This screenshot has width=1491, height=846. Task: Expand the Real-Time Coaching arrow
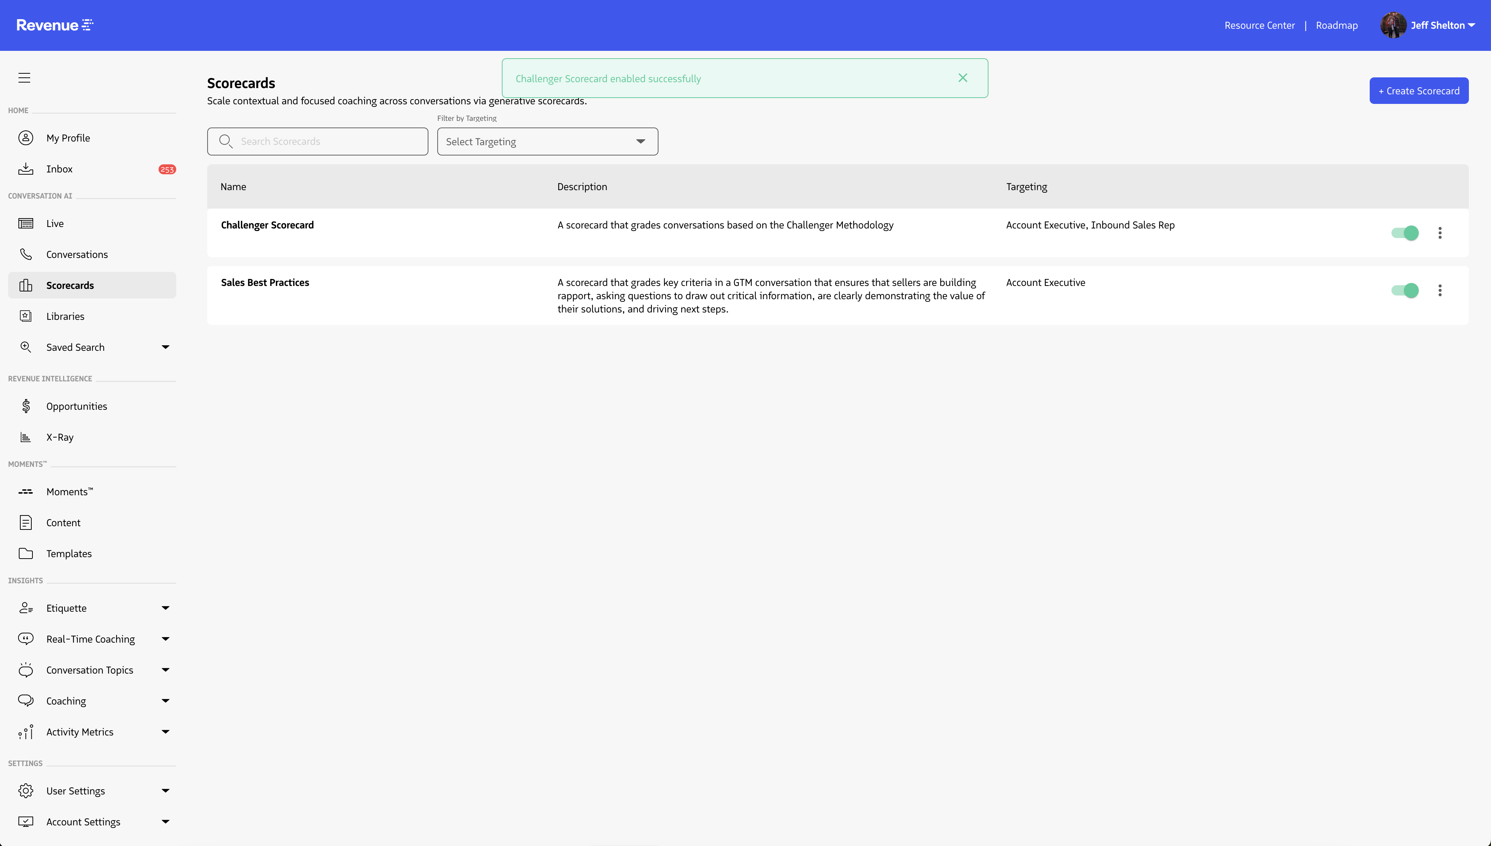[166, 639]
